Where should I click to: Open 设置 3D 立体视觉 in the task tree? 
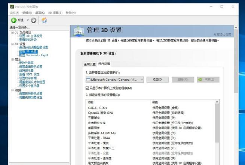point(31,36)
